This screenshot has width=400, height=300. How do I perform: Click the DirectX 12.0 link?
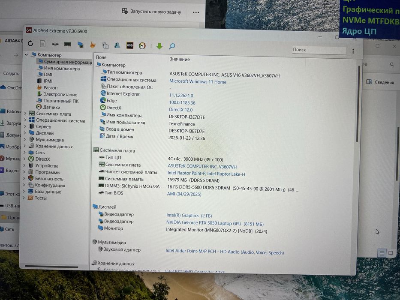pyautogui.click(x=180, y=110)
